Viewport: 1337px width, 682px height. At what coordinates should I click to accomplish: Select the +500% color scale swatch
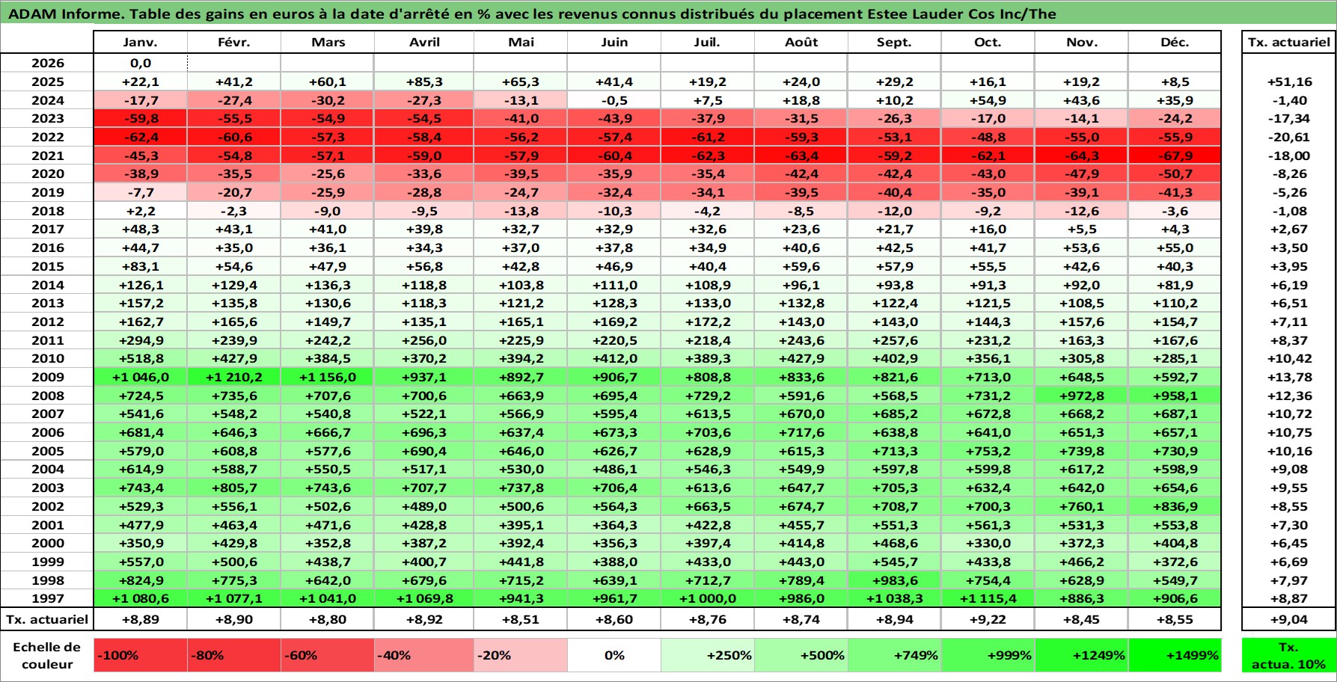[801, 655]
